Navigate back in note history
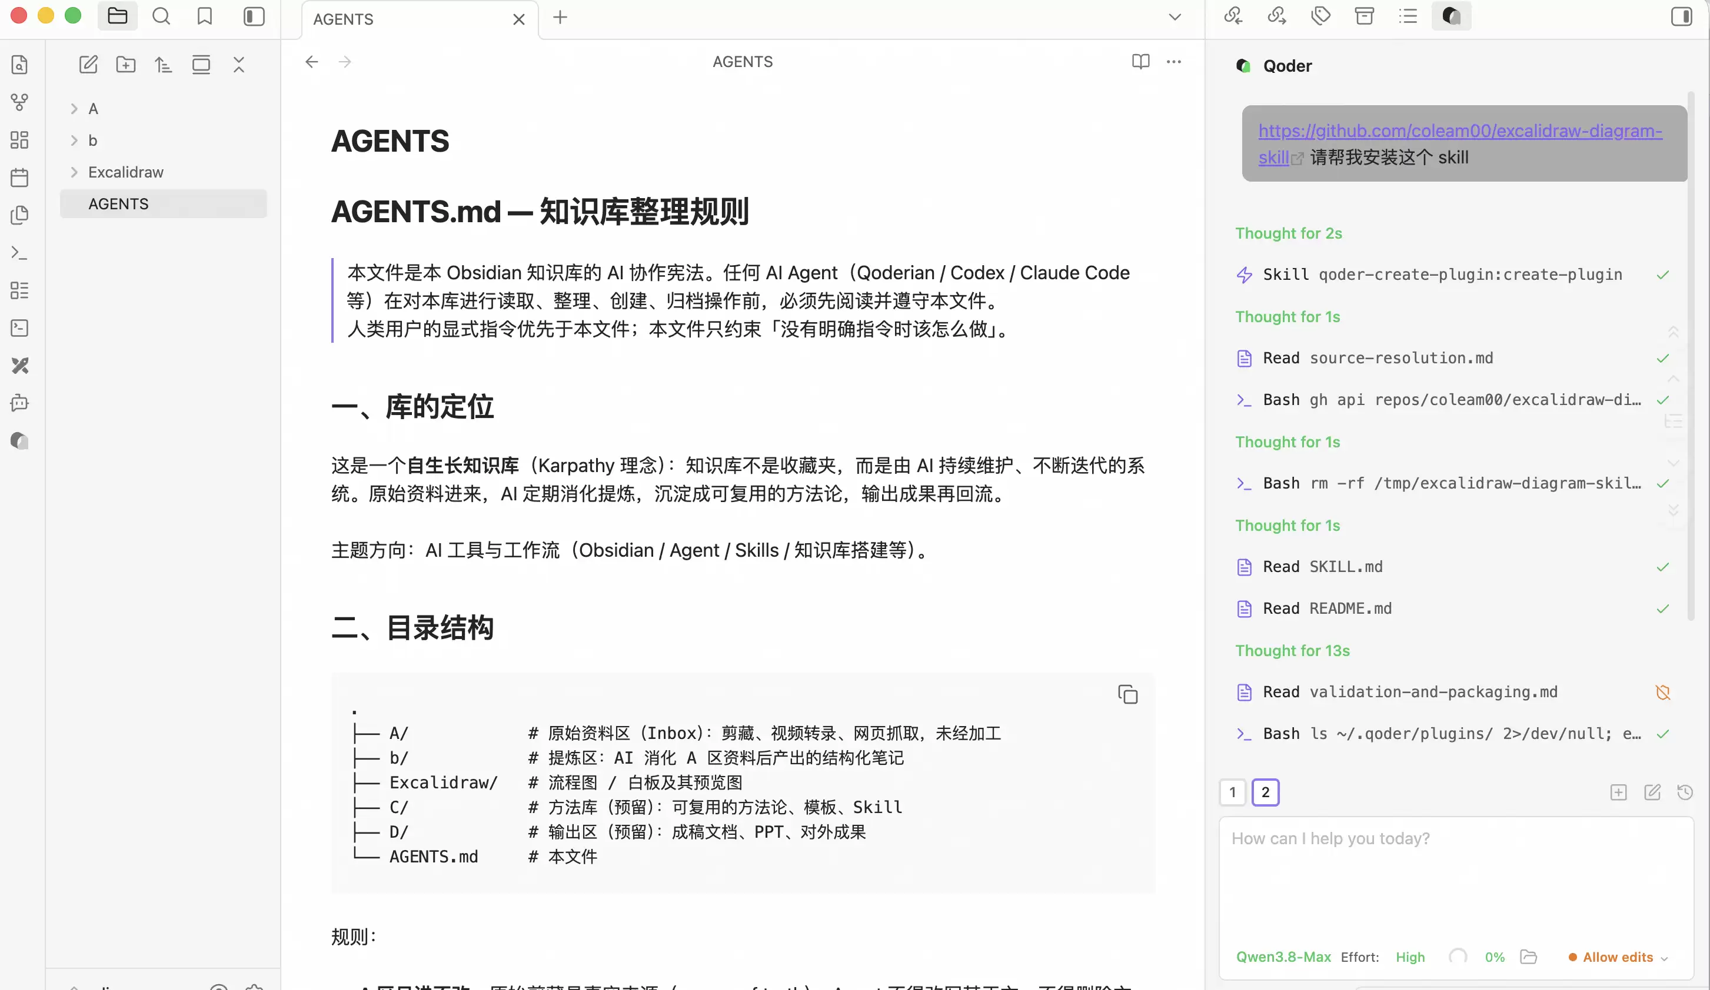This screenshot has height=990, width=1710. click(x=311, y=62)
